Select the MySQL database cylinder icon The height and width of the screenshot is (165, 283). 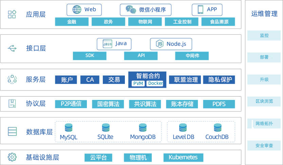[69, 128]
